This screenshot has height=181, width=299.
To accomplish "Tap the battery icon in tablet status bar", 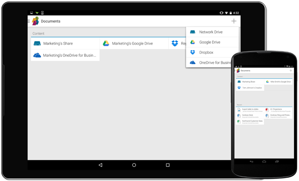I will (231, 13).
